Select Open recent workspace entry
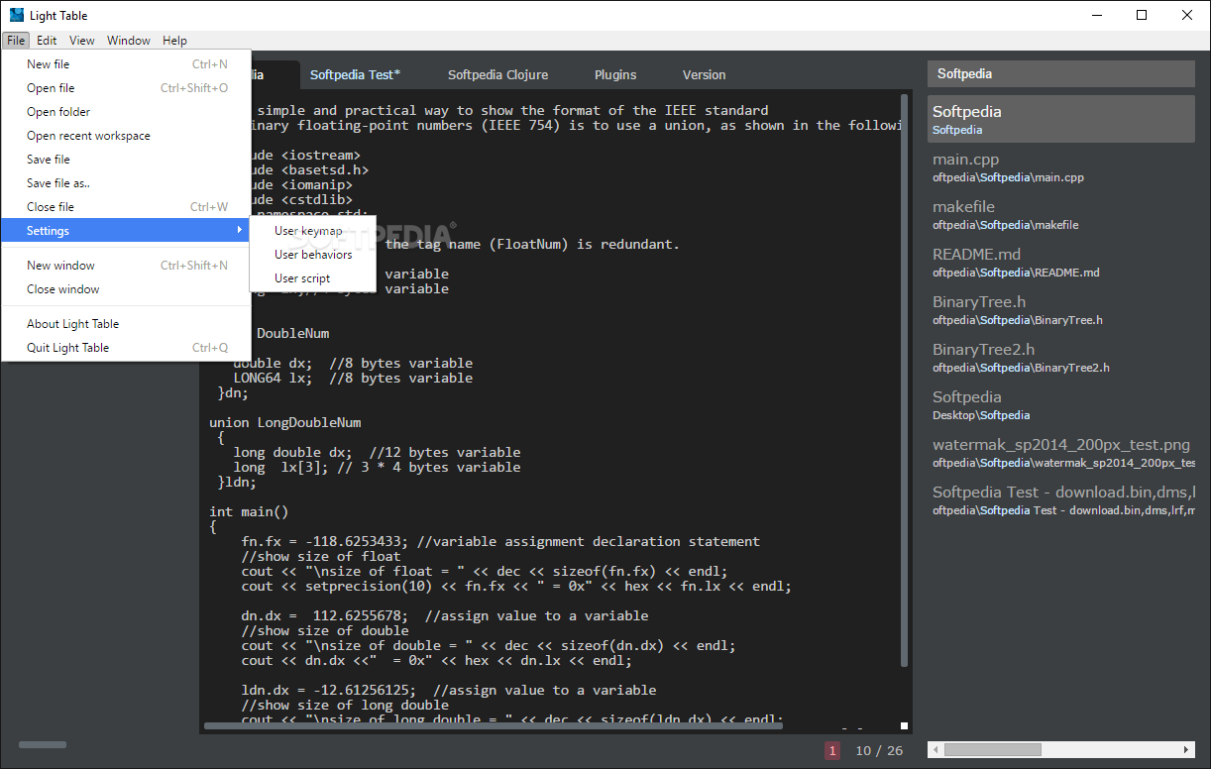Screen dimensions: 1211x769 pos(127,136)
